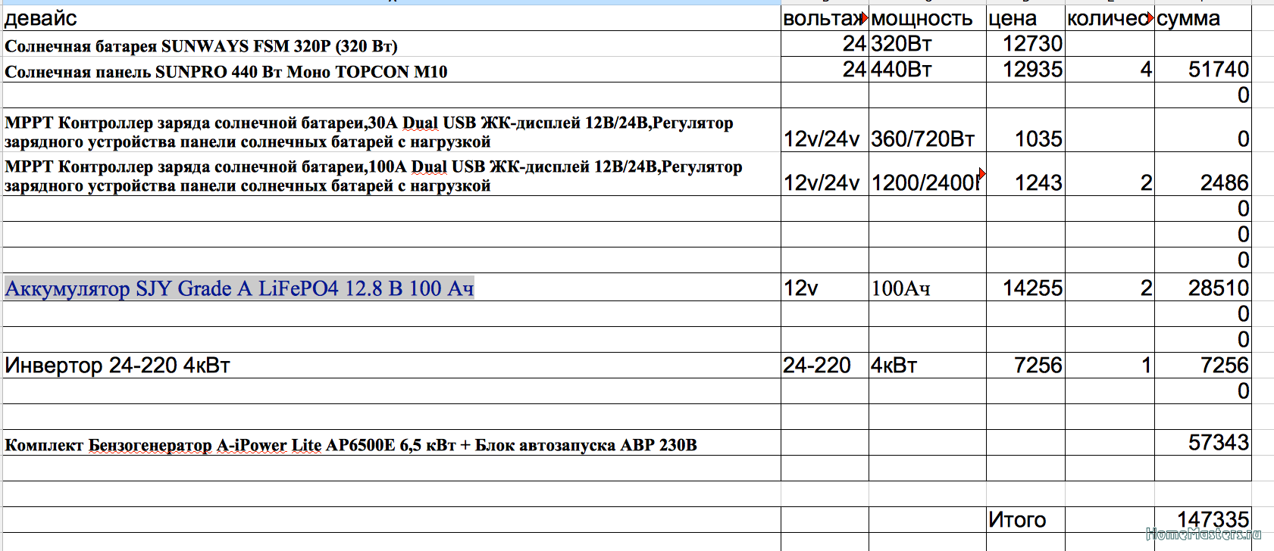
Task: Select the "мощность" header cell
Action: coord(928,18)
